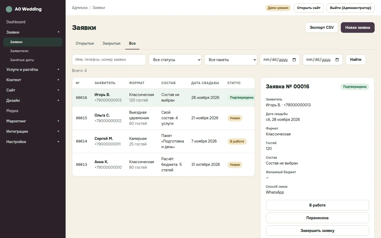The image size is (381, 238).
Task: Select the Все tab
Action: [132, 43]
